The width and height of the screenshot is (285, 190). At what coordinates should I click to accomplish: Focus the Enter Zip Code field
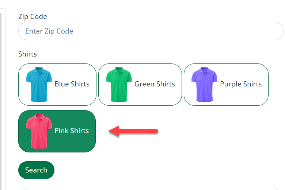tap(151, 31)
